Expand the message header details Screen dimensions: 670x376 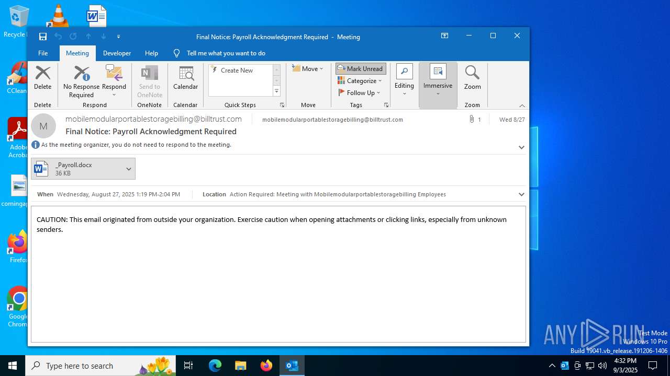(521, 147)
